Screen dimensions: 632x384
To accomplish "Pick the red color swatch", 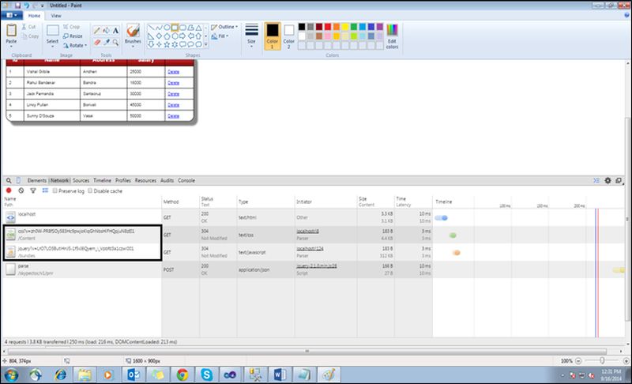I will pos(328,27).
